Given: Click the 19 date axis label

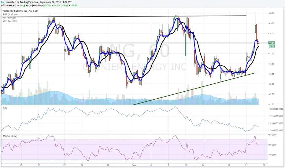Looking at the screenshot, I should tap(229, 165).
